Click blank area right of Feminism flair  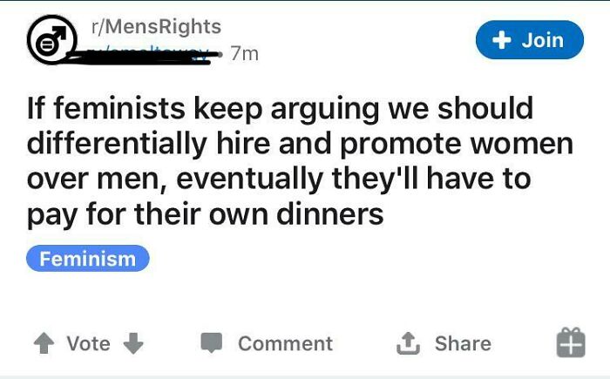tap(366, 259)
